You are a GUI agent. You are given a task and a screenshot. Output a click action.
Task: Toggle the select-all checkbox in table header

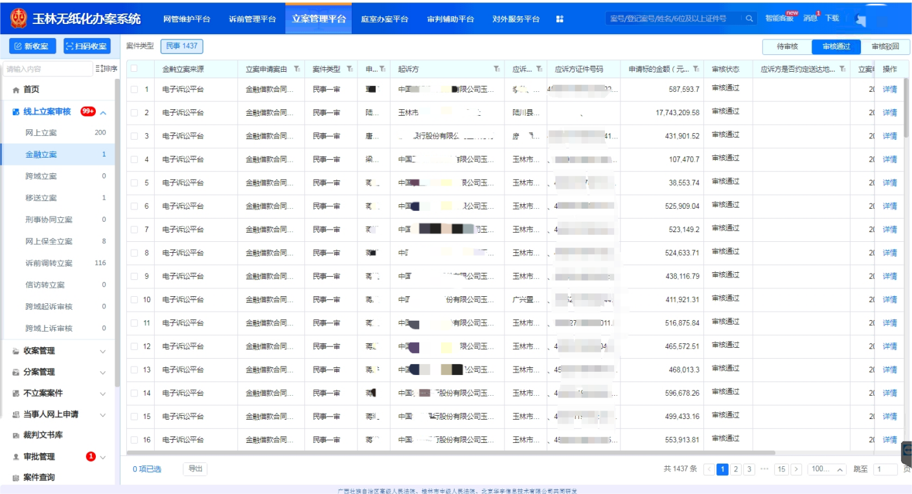[134, 69]
